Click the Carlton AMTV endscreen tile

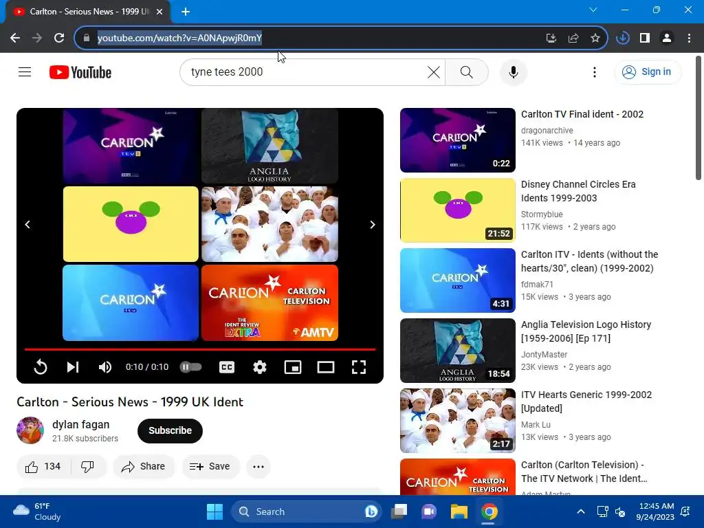click(269, 302)
